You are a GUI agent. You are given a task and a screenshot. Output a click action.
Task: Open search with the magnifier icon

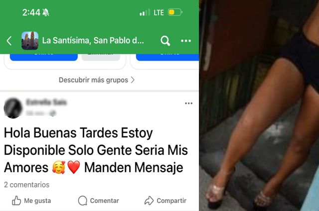click(165, 41)
